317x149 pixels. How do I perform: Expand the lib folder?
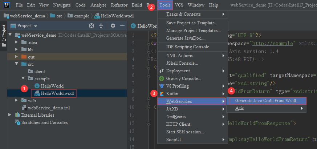click(x=17, y=49)
